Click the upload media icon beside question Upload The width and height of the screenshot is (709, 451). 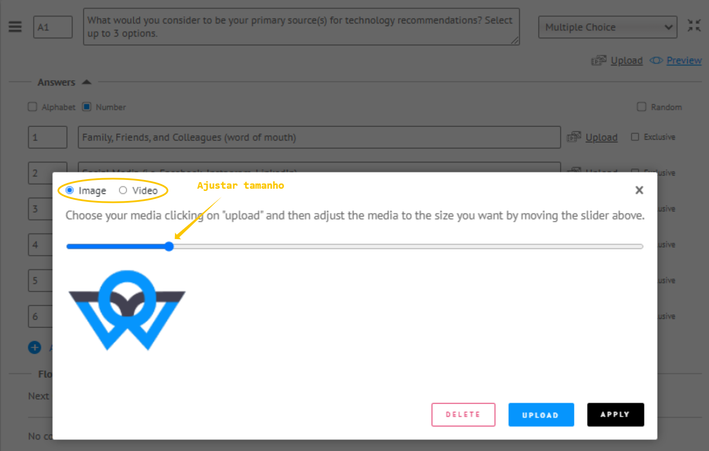(599, 60)
